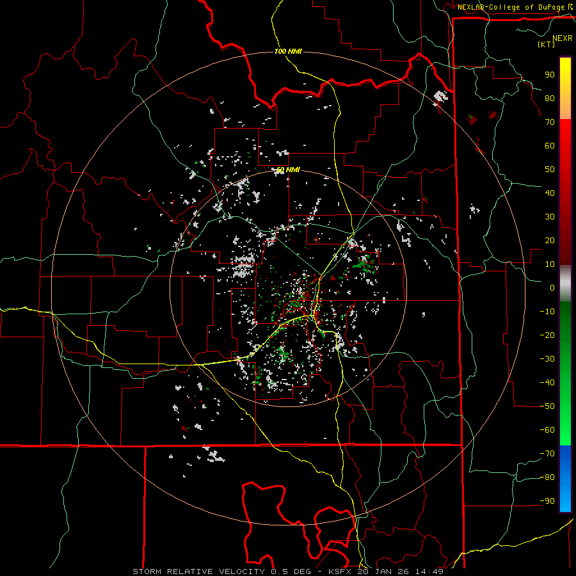Viewport: 576px width, 576px height.
Task: Click the STORM RELATIVE VELOCITY caption text
Action: pyautogui.click(x=200, y=572)
